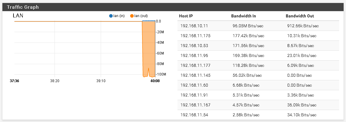
Task: Click the Bandwidth In column header
Action: pos(243,16)
